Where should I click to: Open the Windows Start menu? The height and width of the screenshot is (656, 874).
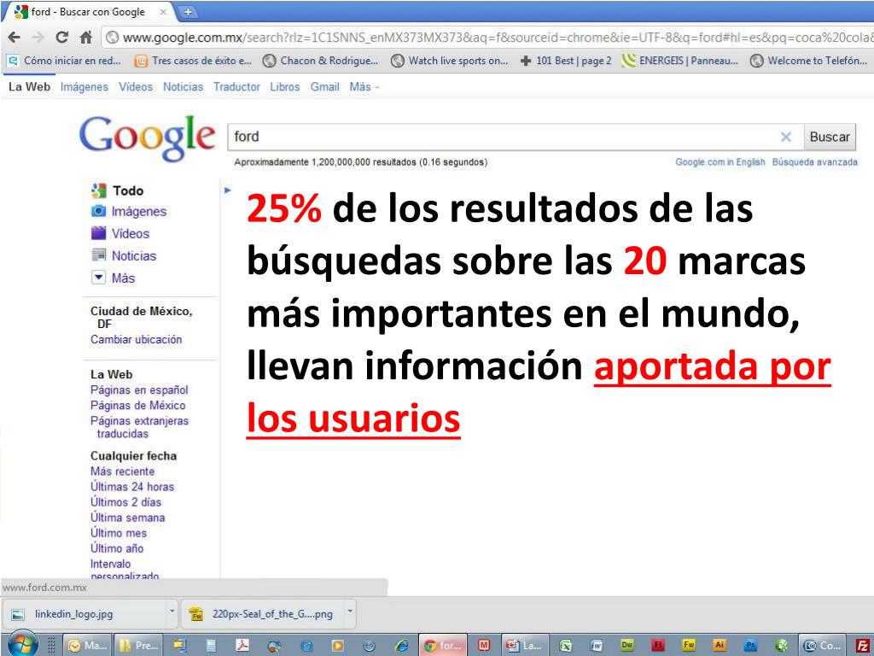pos(22,646)
